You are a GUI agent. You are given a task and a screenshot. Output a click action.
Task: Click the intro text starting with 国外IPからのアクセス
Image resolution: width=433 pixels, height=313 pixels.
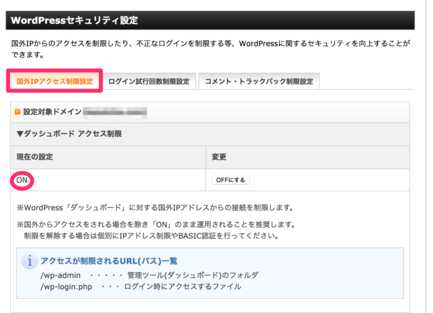tap(210, 49)
